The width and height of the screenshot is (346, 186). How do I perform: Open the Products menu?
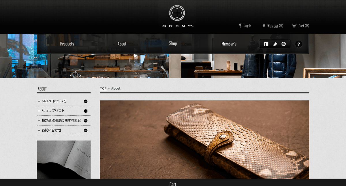[x=67, y=44]
